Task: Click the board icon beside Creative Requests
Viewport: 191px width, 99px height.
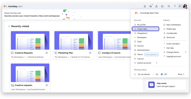Action: click(x=12, y=53)
